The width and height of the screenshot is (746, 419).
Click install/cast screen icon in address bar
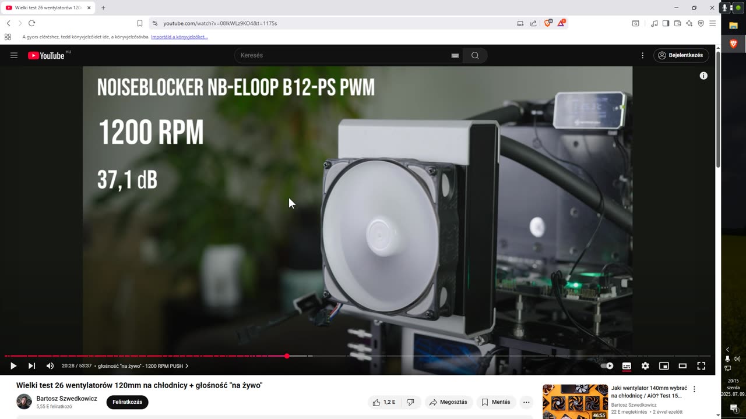[x=520, y=23]
